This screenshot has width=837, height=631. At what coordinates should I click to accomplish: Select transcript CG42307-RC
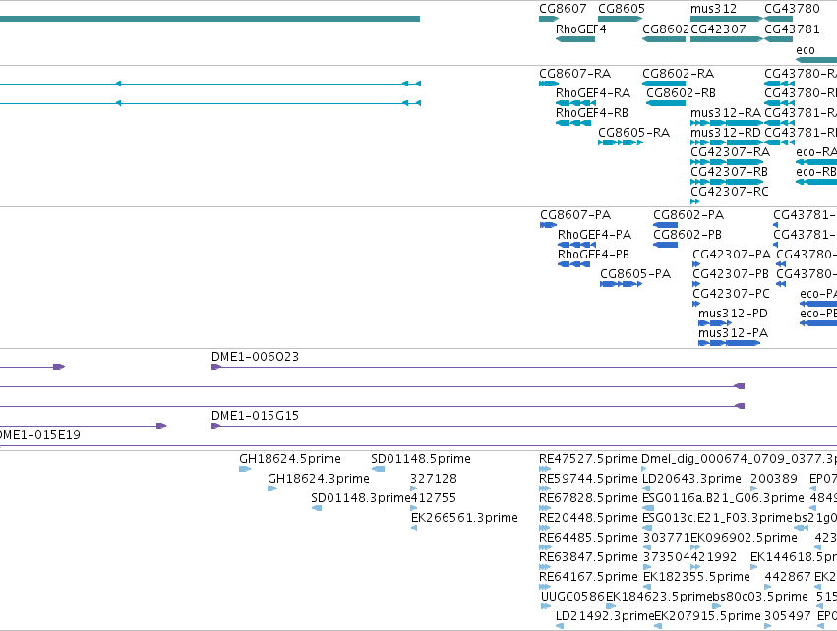tap(695, 201)
